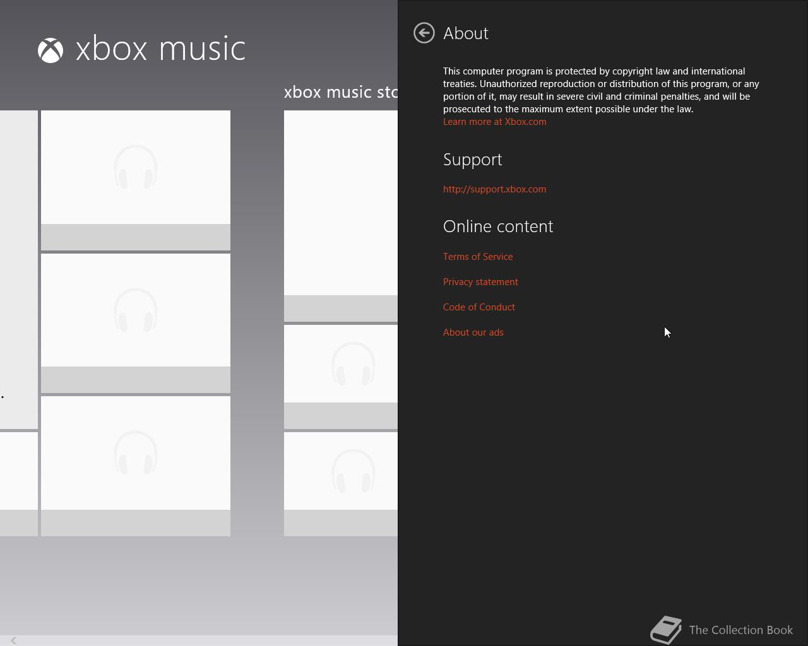Open the Terms of Service link
The height and width of the screenshot is (646, 808).
pos(478,257)
